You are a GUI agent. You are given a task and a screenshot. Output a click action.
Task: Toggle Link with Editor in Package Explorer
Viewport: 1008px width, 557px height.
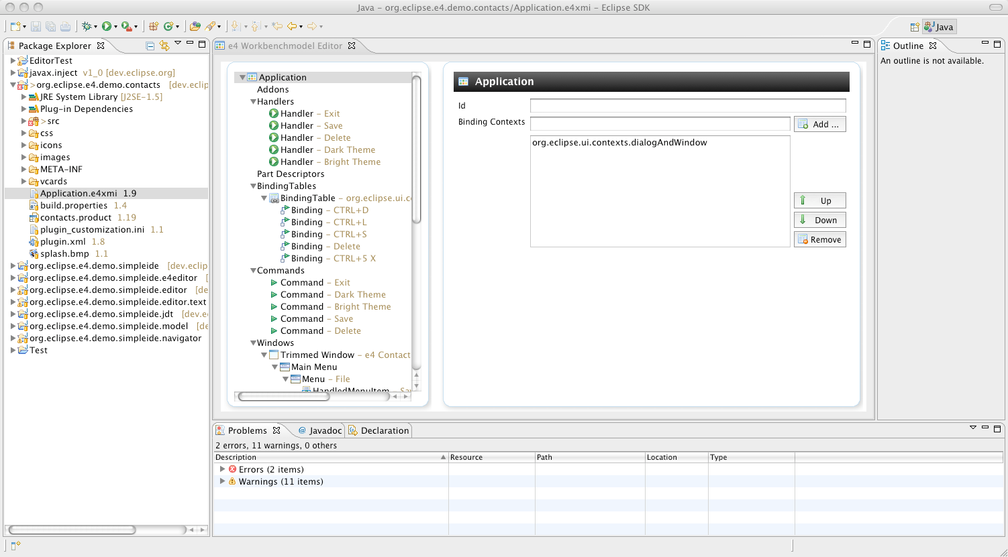point(164,46)
